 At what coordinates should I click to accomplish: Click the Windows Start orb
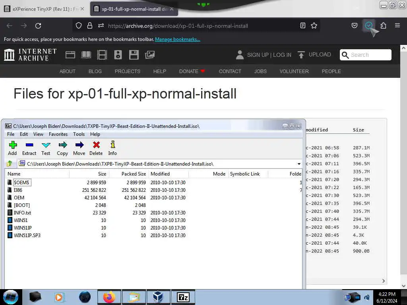[10, 297]
